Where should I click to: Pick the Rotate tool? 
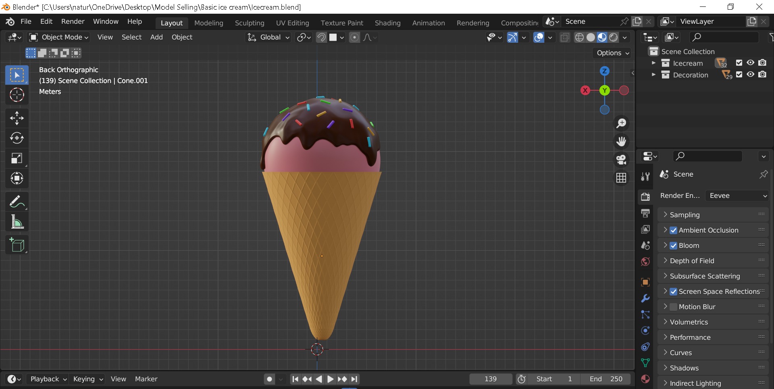pos(17,138)
